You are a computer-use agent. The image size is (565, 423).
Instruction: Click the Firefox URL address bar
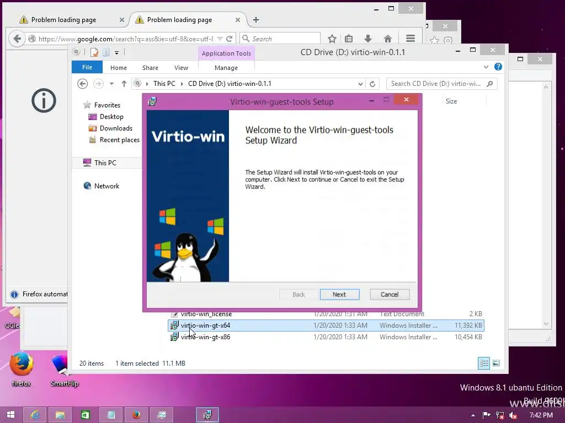click(126, 39)
